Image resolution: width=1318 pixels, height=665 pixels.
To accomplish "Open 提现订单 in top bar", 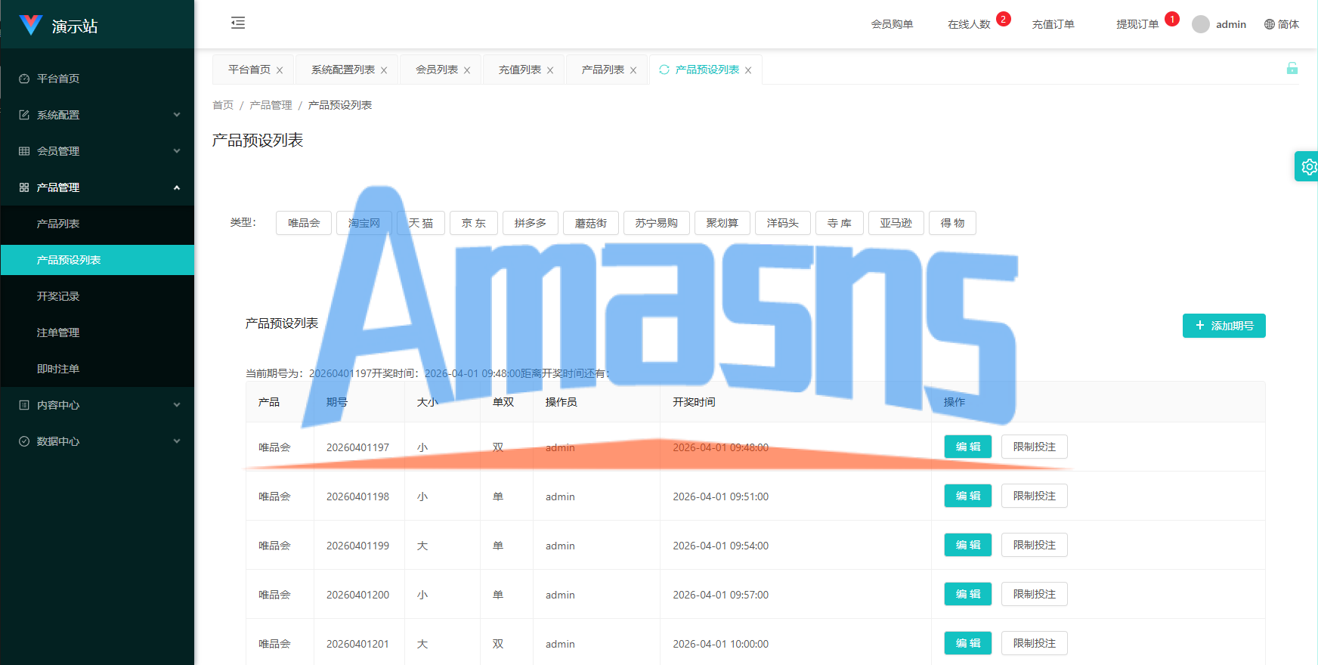I will (x=1137, y=24).
